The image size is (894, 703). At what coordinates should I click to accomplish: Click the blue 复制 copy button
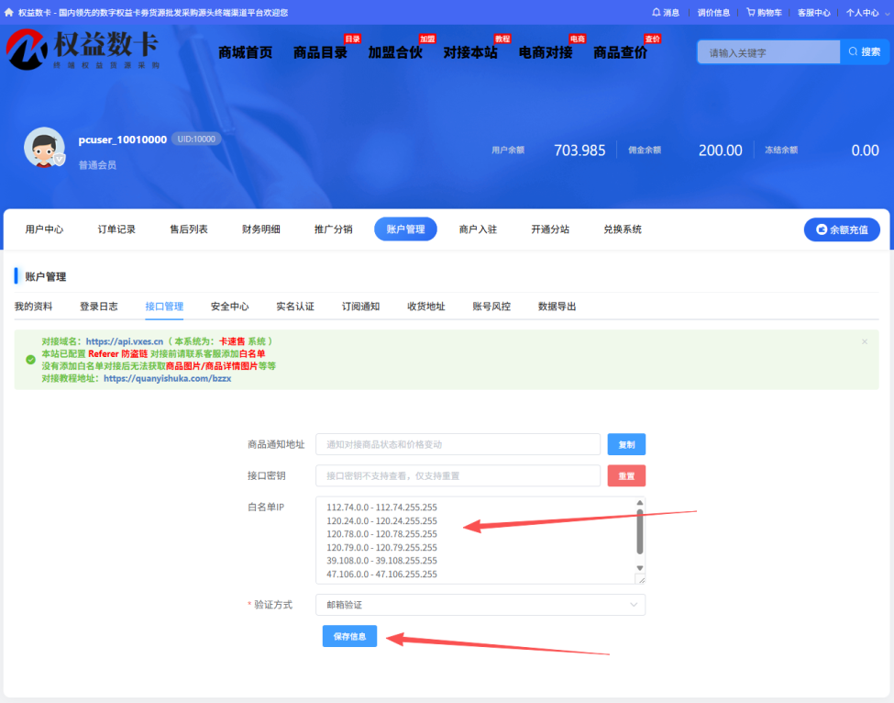pos(626,444)
